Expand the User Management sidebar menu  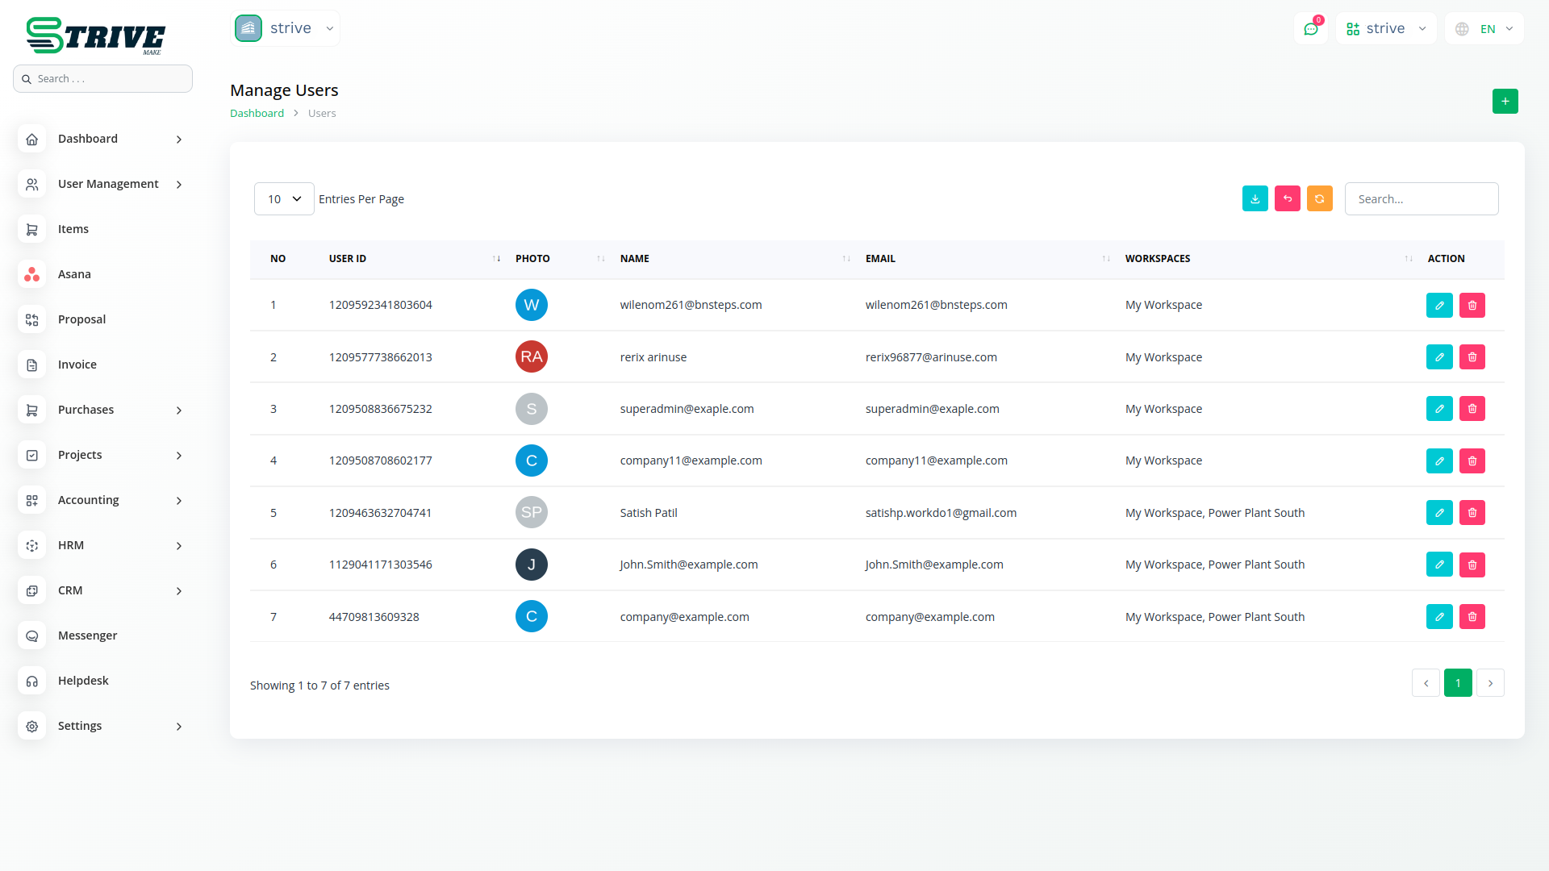click(x=108, y=184)
